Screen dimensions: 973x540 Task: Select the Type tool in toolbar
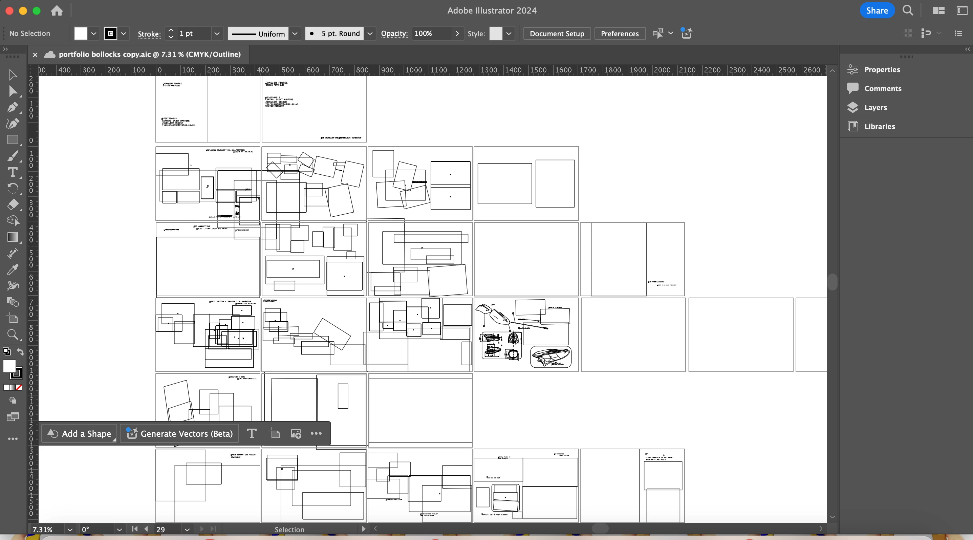tap(13, 172)
